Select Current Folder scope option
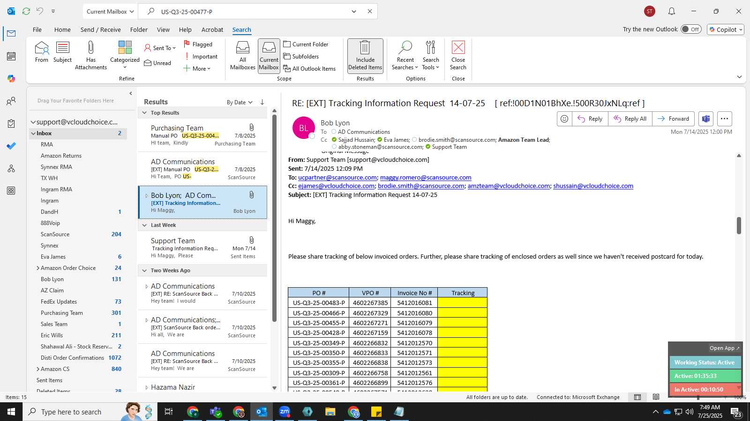Screen dimensions: 750x421 click(x=306, y=44)
